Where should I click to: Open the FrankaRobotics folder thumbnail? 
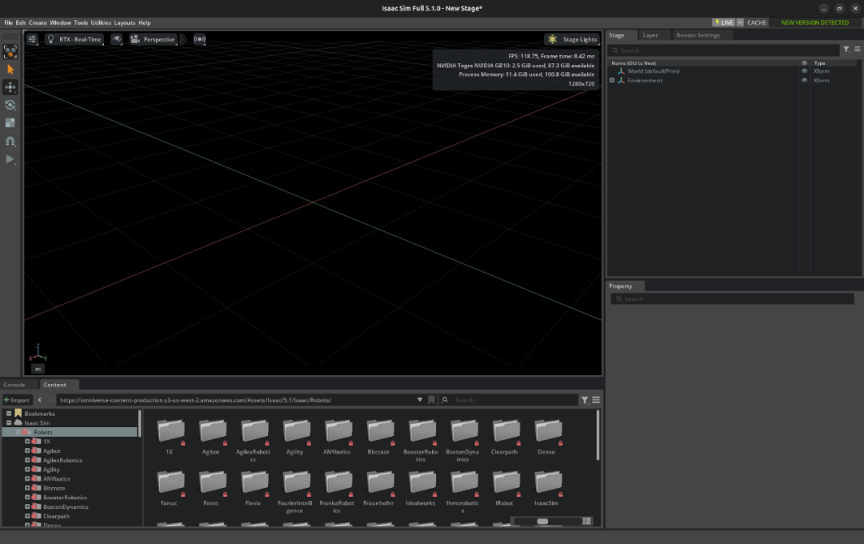click(x=337, y=481)
